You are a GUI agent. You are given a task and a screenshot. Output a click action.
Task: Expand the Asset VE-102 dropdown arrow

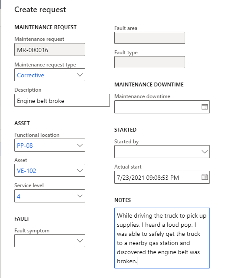coord(80,170)
